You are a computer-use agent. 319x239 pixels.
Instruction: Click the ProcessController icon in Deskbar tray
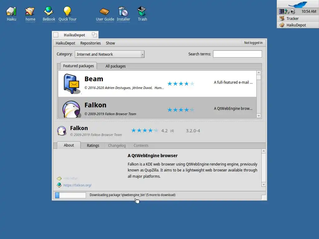click(x=282, y=12)
